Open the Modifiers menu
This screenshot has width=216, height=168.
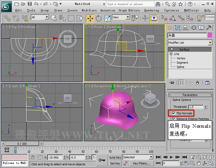tap(89, 10)
